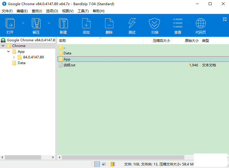Click tree panel scroll right arrow

click(53, 157)
